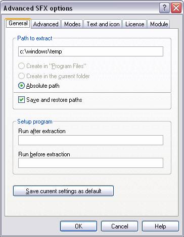Select the Absolute path radio button
The image size is (184, 237).
[21, 86]
